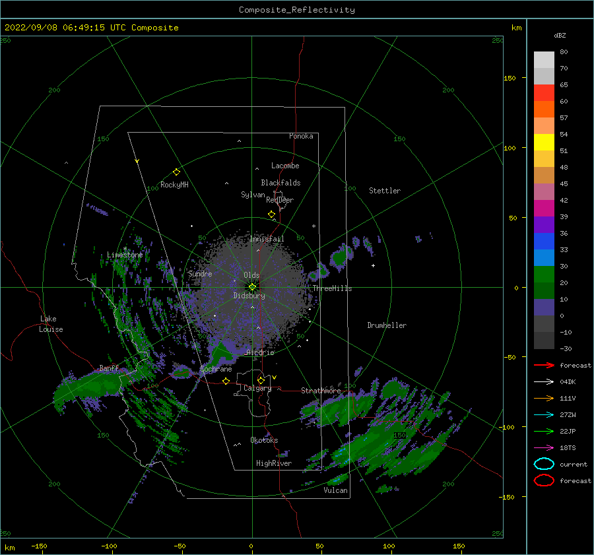This screenshot has height=555, width=594.
Task: Click the cyan current ellipse icon
Action: 544,464
